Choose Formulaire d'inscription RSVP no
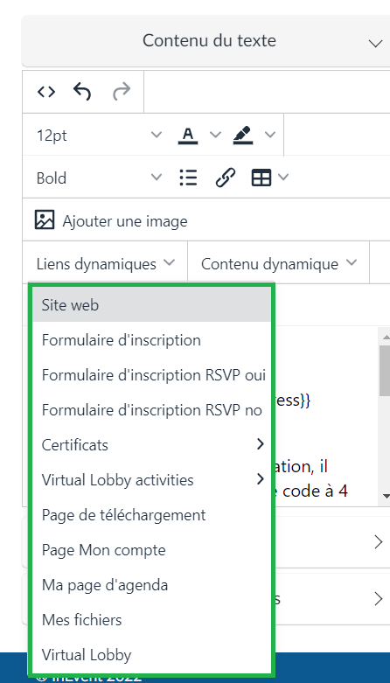The width and height of the screenshot is (390, 683). 151,410
